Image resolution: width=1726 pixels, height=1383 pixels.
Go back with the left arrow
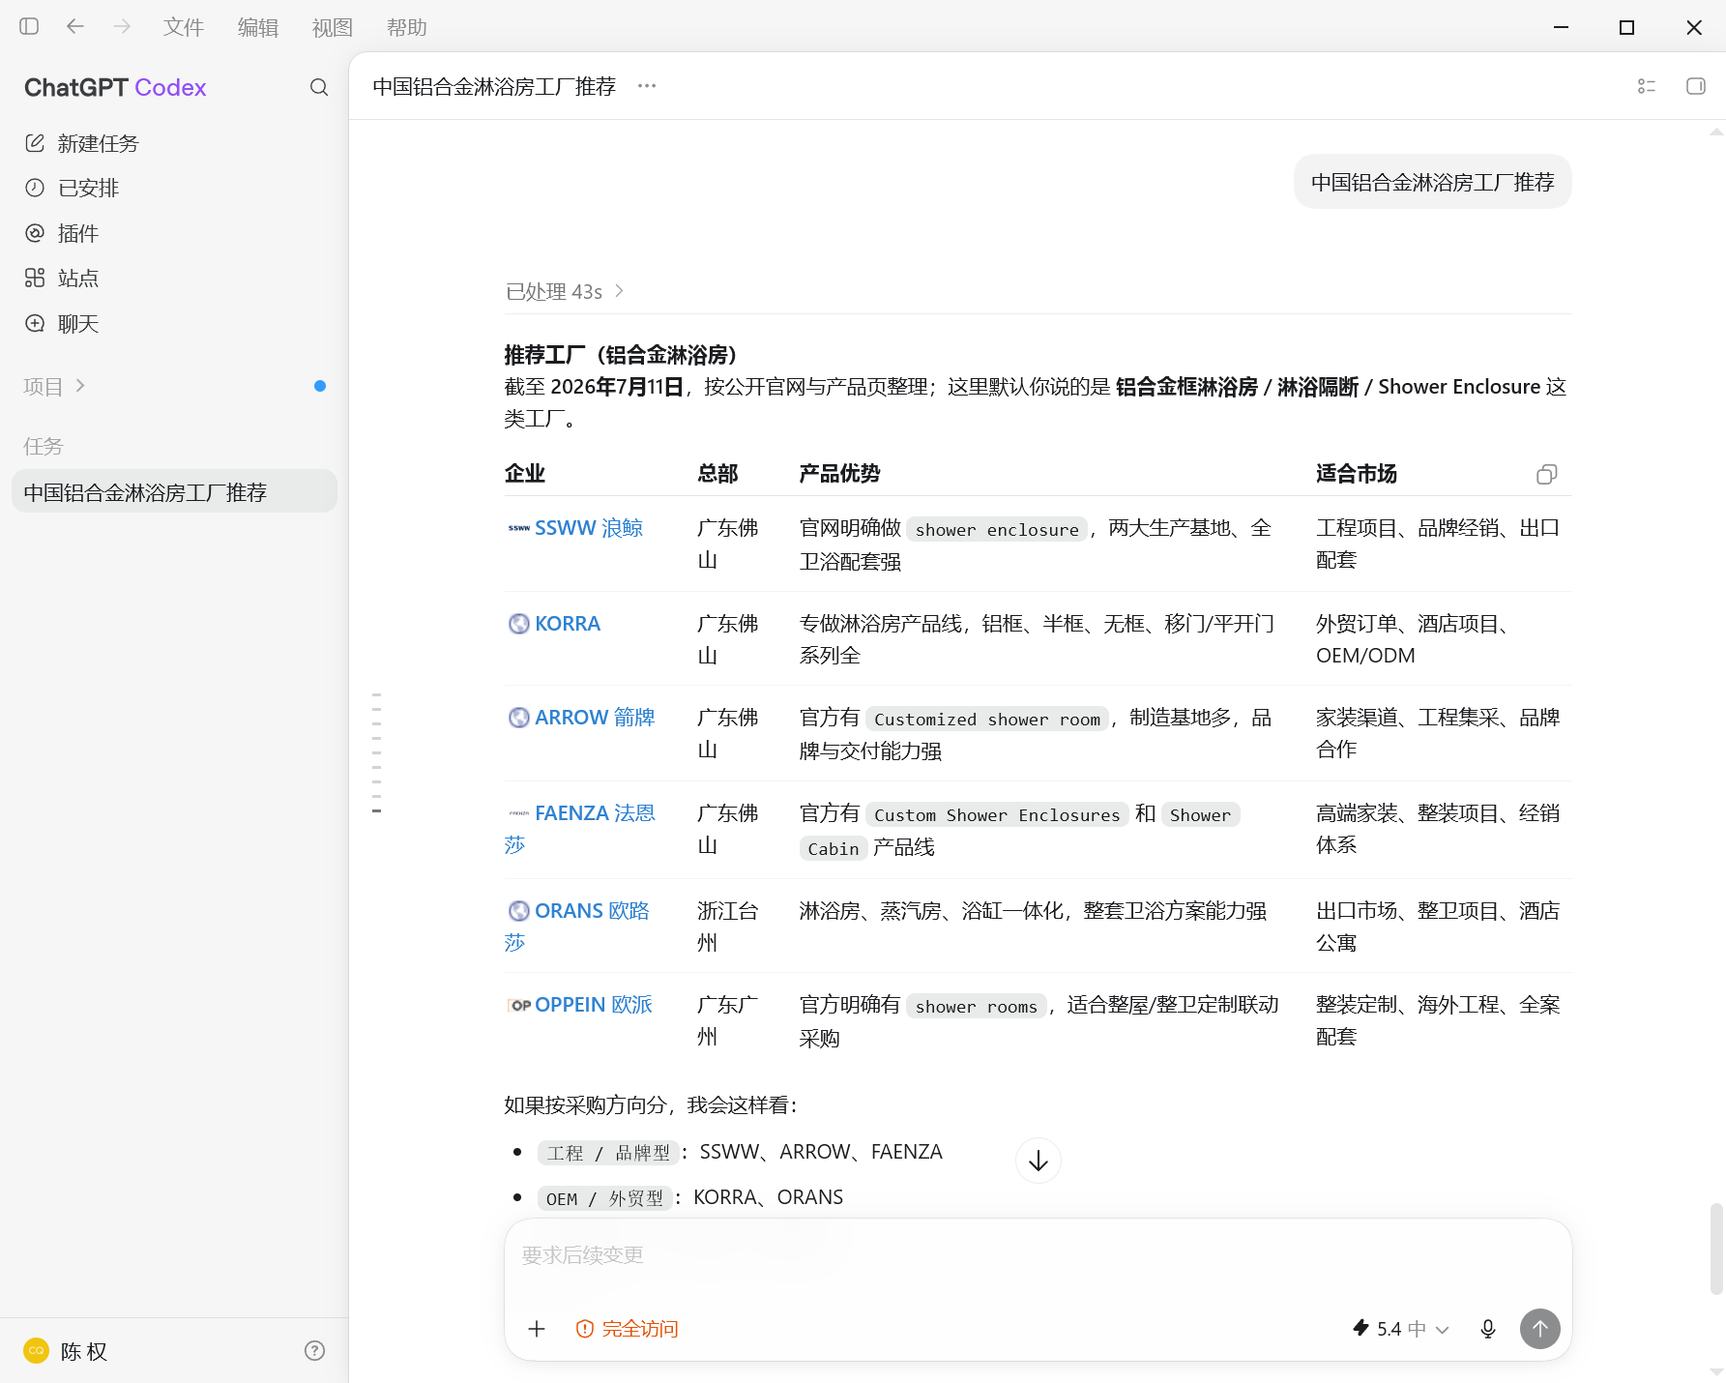[x=75, y=26]
